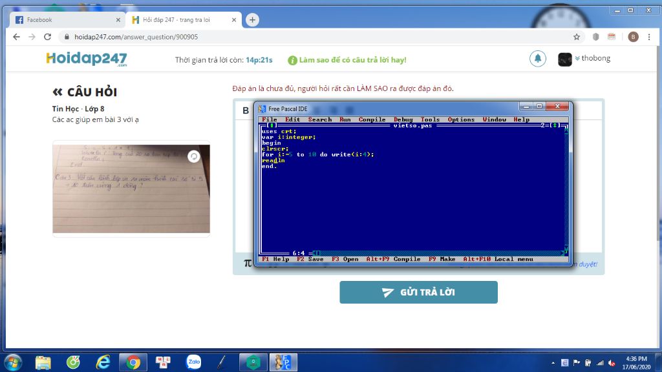Open the Debug menu in Free Pascal
This screenshot has height=372, width=662.
(x=403, y=119)
